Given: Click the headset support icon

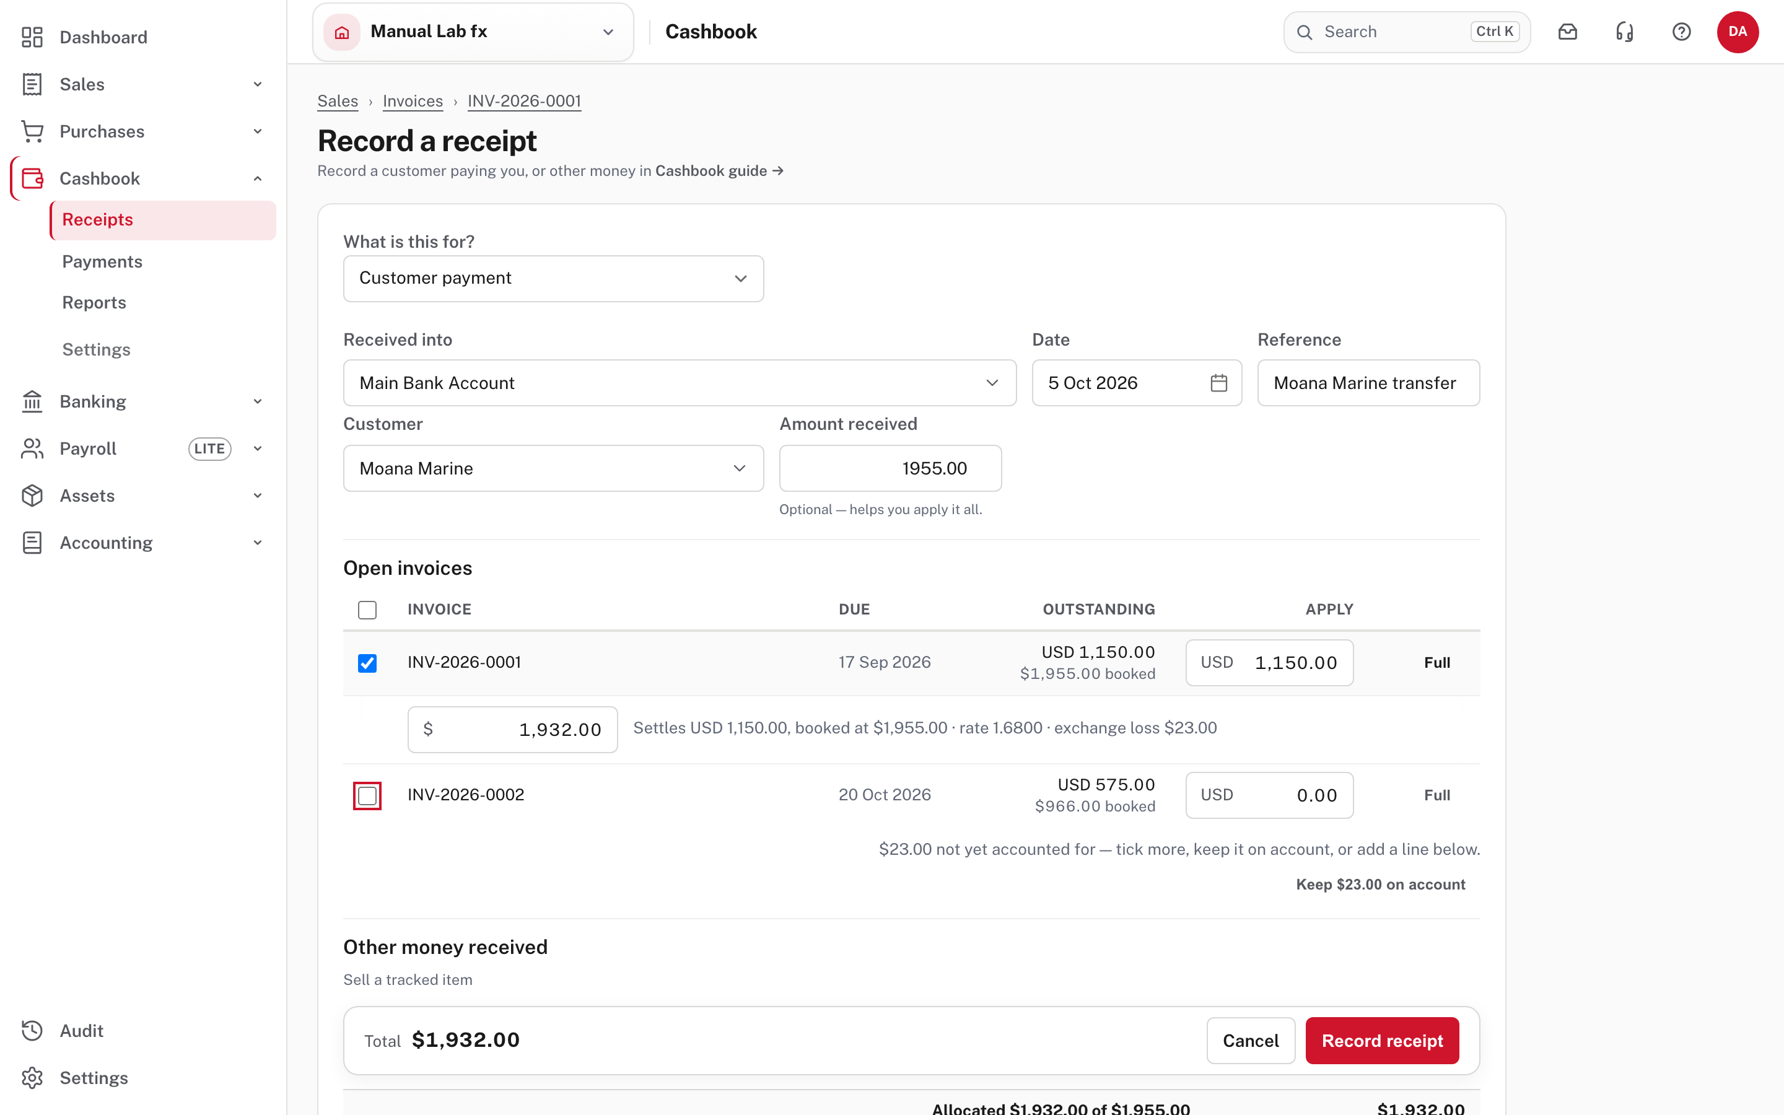Looking at the screenshot, I should tap(1624, 32).
